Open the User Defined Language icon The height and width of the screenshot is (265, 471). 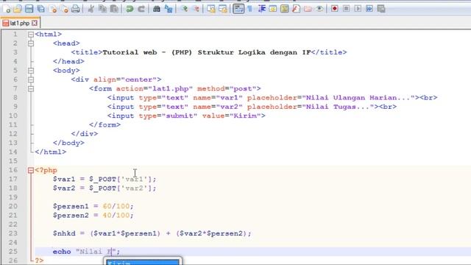click(x=273, y=9)
